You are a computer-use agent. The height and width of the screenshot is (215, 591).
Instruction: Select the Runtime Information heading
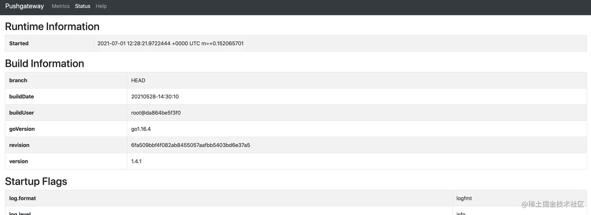coord(52,27)
